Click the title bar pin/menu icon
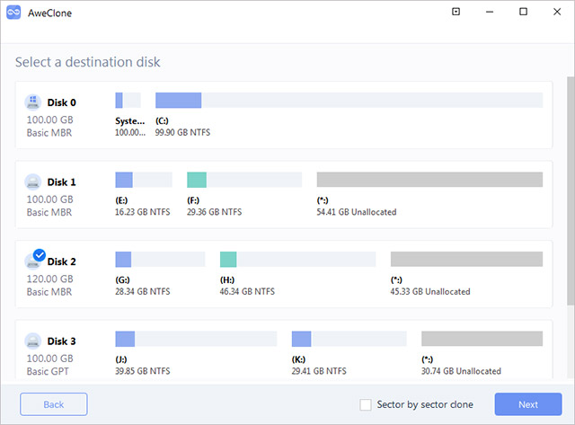Image resolution: width=575 pixels, height=425 pixels. (456, 13)
